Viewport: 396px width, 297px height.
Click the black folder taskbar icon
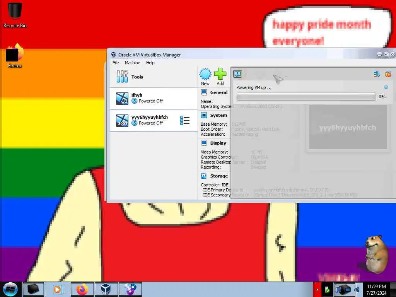click(33, 289)
